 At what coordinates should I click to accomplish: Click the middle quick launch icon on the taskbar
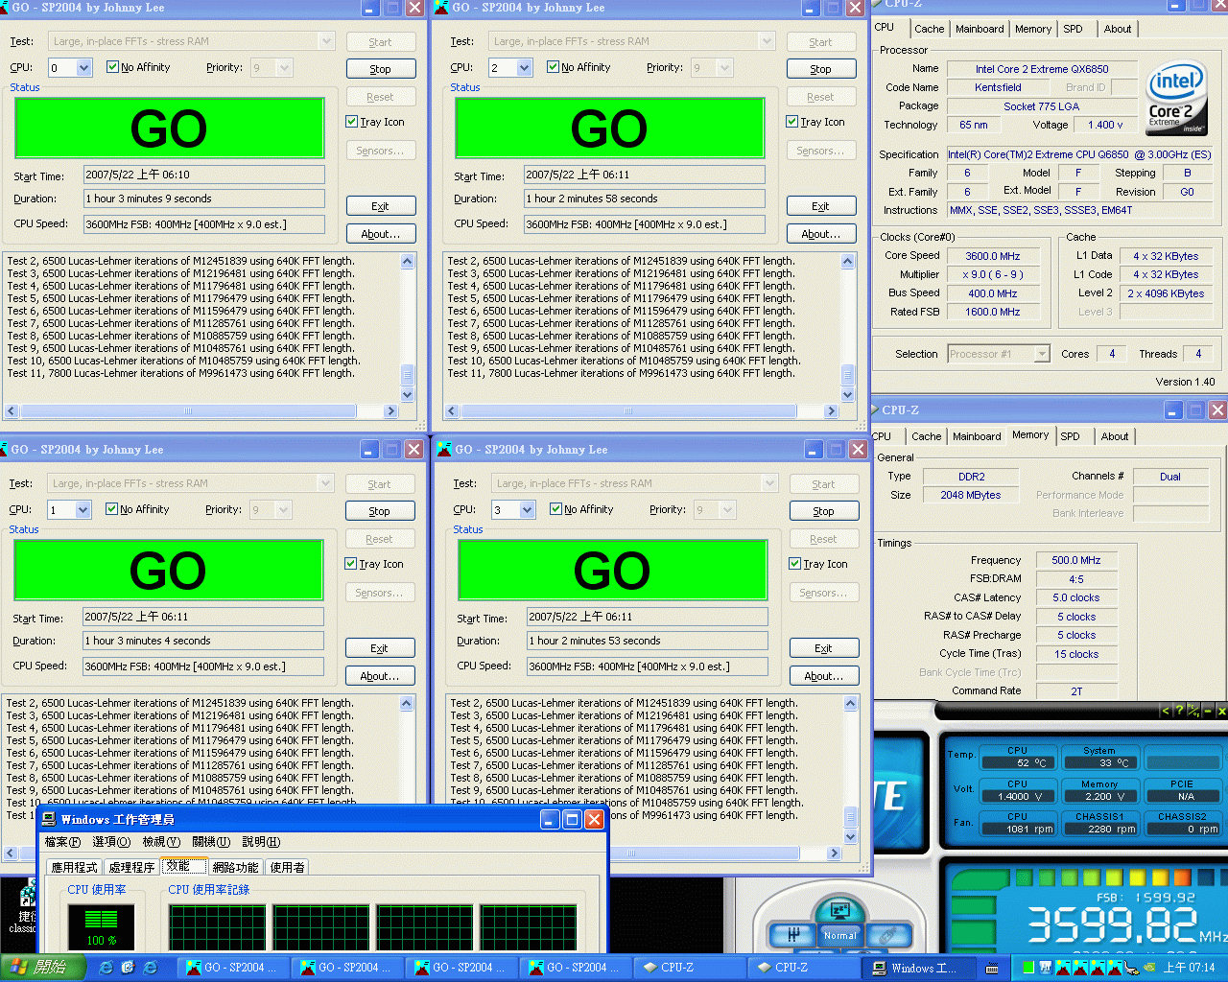(128, 968)
